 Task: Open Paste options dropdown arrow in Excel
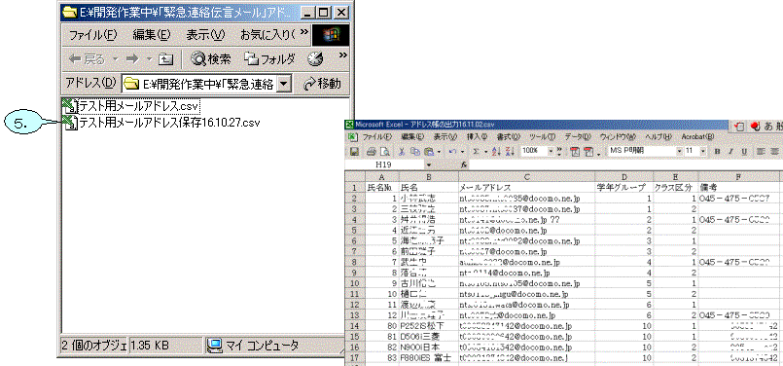click(x=438, y=151)
